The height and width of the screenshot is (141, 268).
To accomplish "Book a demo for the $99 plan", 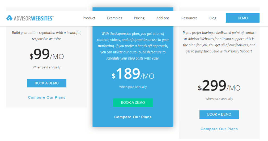I will pos(47,83).
